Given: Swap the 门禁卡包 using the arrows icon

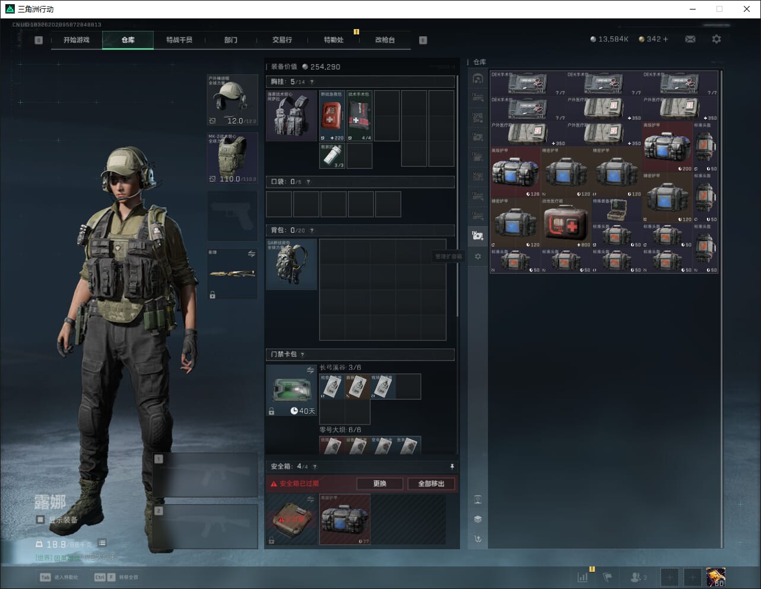Looking at the screenshot, I should [310, 370].
